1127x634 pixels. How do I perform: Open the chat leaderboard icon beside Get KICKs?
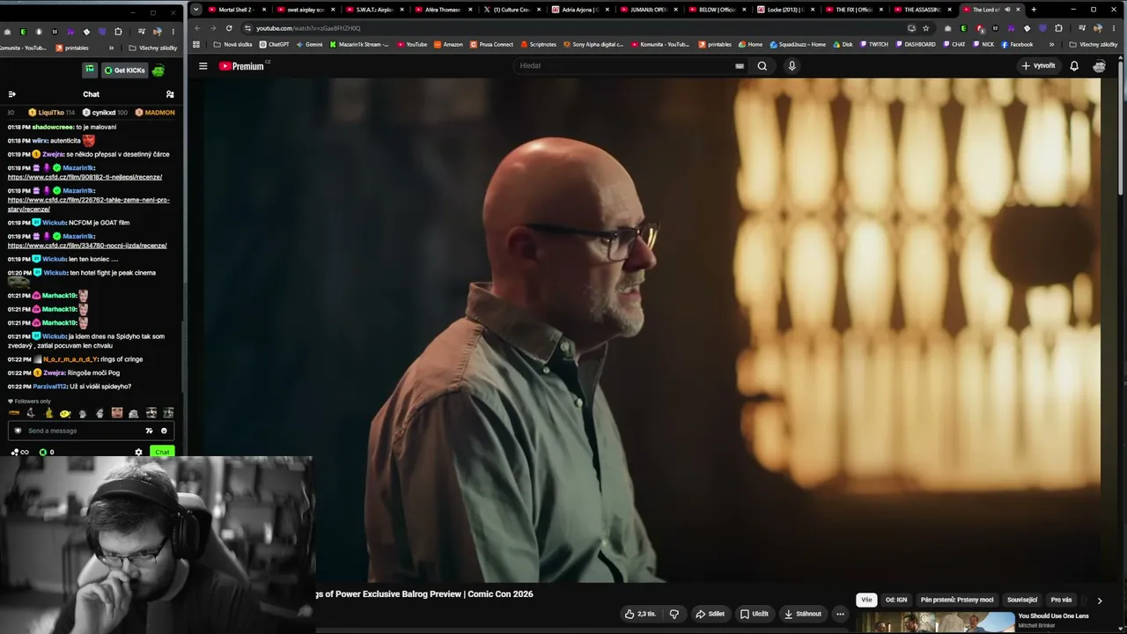90,70
